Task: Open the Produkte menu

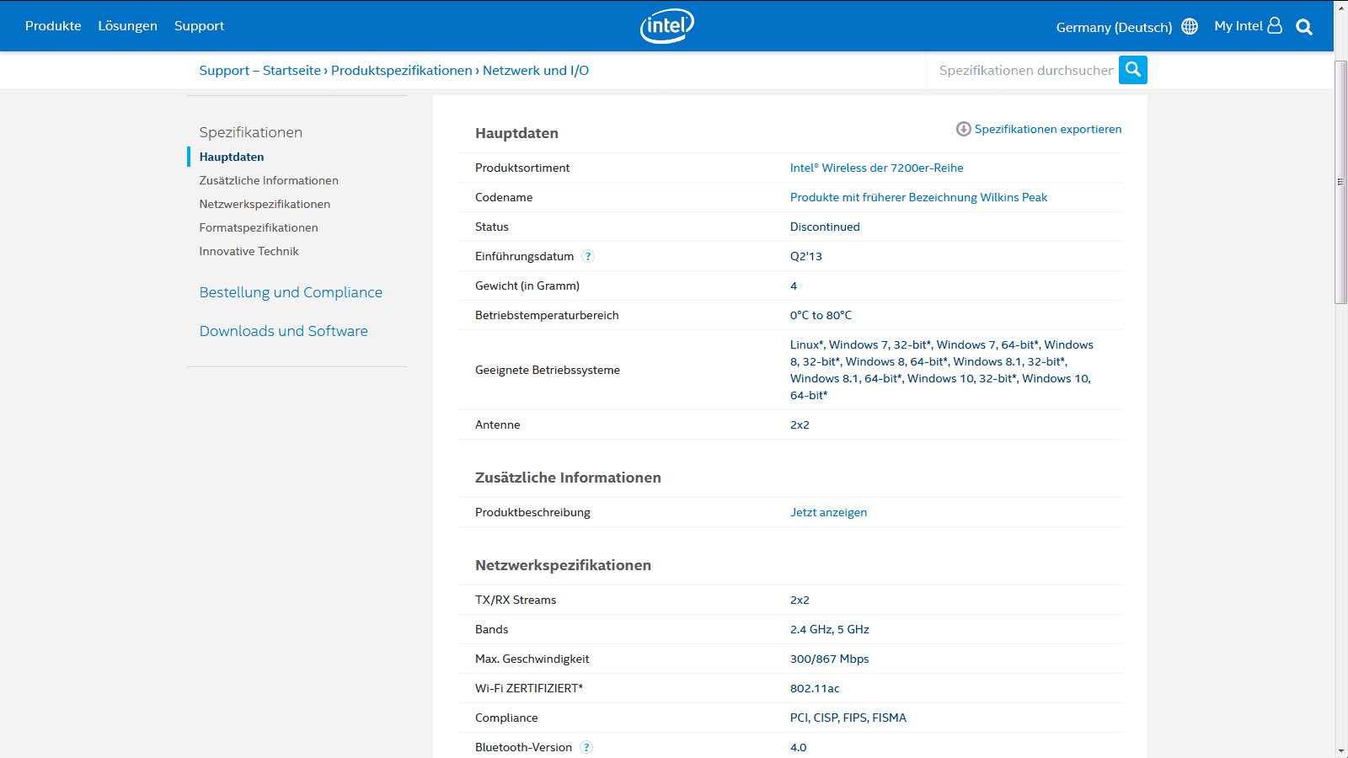Action: [x=53, y=26]
